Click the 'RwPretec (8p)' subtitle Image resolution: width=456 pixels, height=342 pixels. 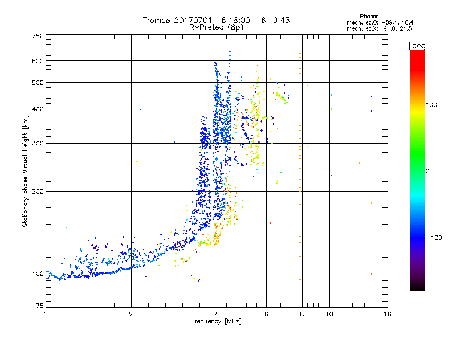coord(216,27)
